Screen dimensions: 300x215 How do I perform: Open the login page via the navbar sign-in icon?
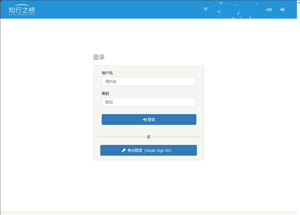[282, 10]
